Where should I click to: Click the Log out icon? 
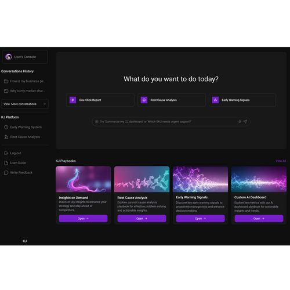[x=6, y=153]
